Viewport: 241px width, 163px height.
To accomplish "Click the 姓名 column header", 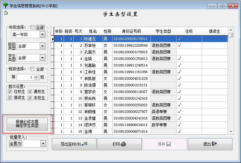I will tap(93, 31).
